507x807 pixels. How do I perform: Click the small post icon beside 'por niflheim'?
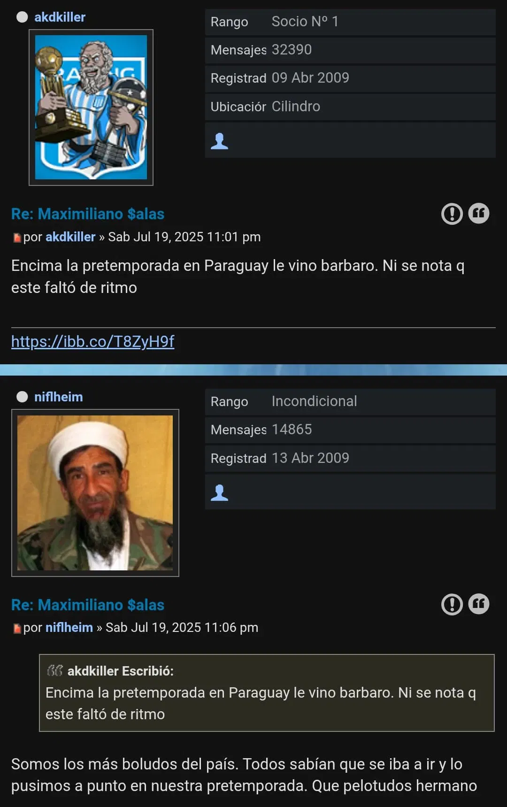coord(17,629)
